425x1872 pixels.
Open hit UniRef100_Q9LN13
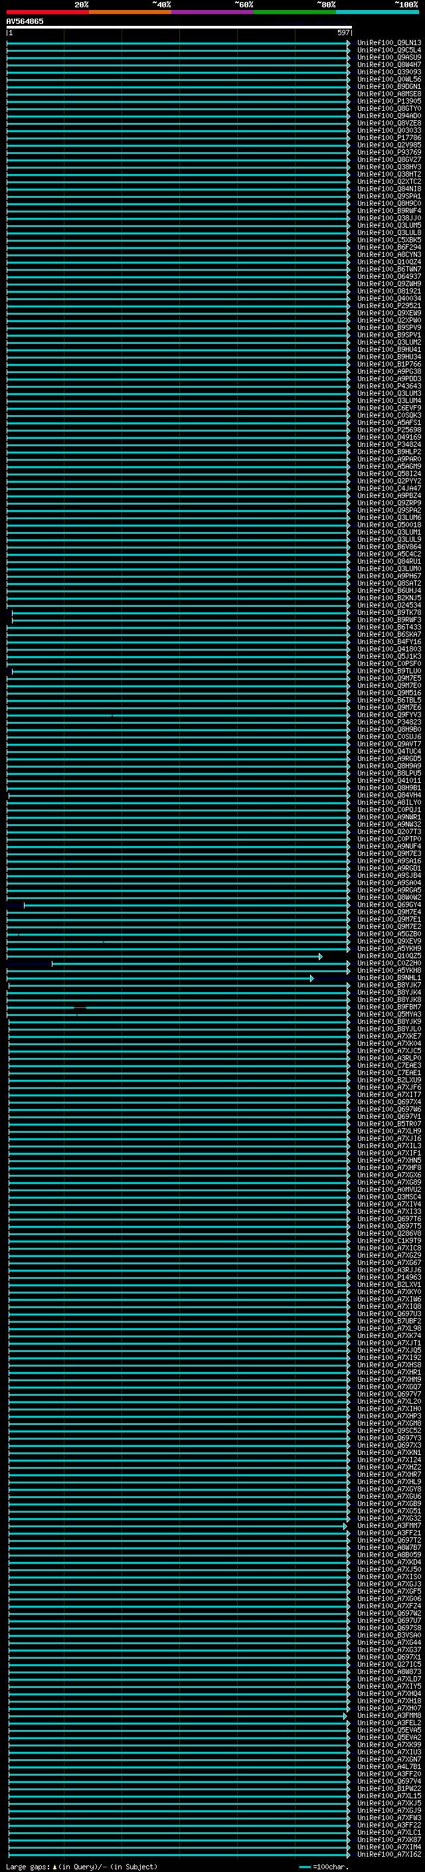(388, 43)
